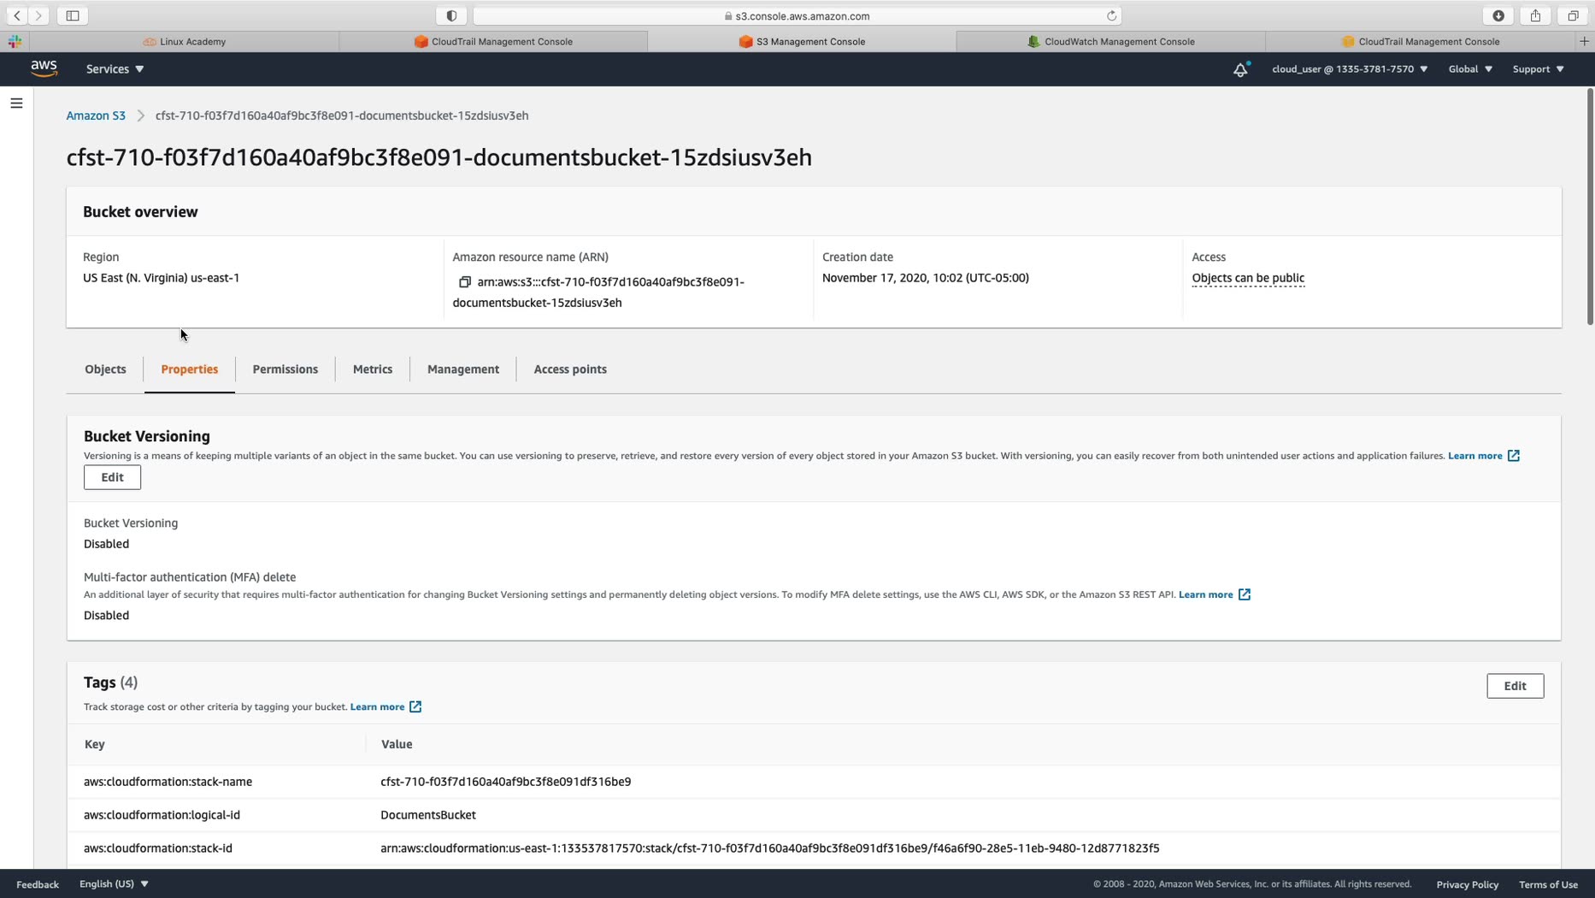1595x898 pixels.
Task: Open the Global region dropdown
Action: (x=1470, y=69)
